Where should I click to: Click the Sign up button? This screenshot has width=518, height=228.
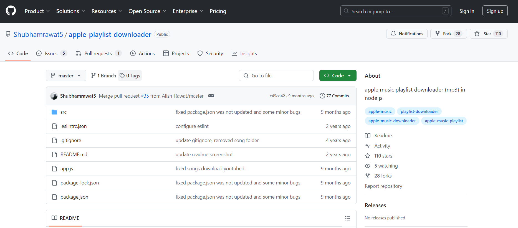495,11
